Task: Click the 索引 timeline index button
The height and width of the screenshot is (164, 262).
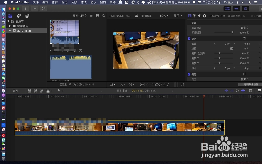Action: coord(15,91)
